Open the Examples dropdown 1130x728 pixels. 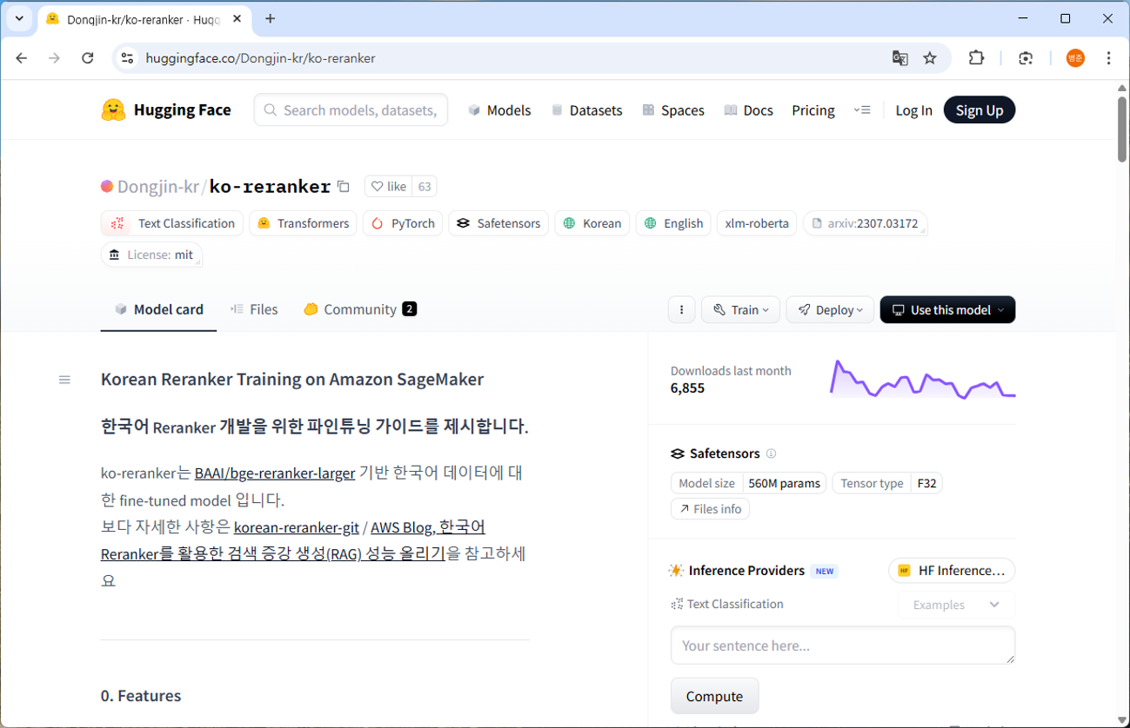click(x=956, y=605)
